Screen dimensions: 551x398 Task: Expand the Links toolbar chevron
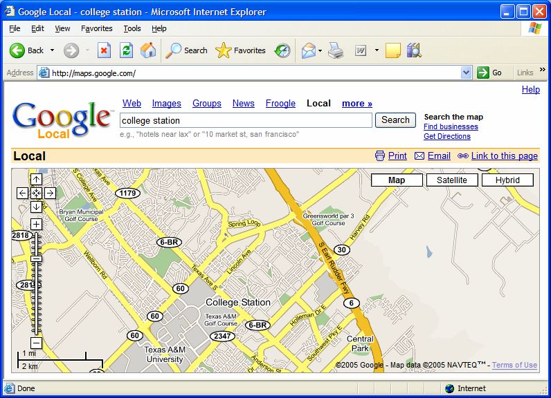point(543,70)
